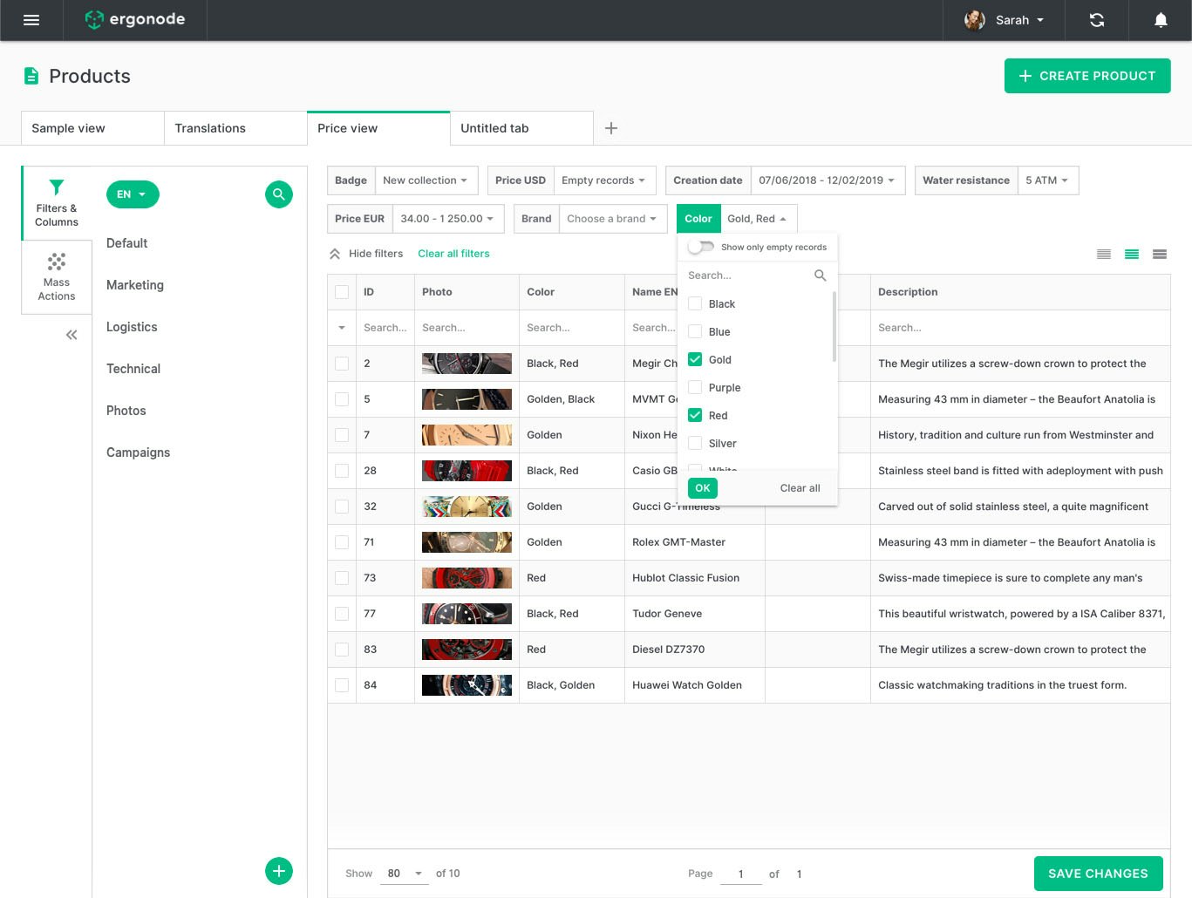Open the Choose a brand dropdown

point(611,218)
